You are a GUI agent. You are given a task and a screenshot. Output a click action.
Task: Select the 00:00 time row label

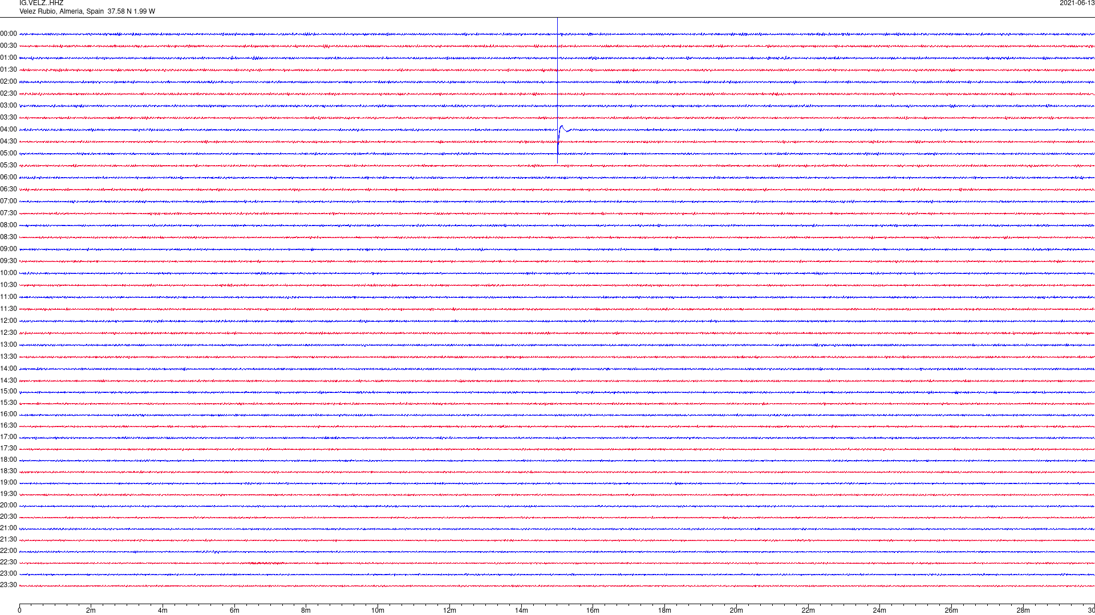(x=9, y=34)
